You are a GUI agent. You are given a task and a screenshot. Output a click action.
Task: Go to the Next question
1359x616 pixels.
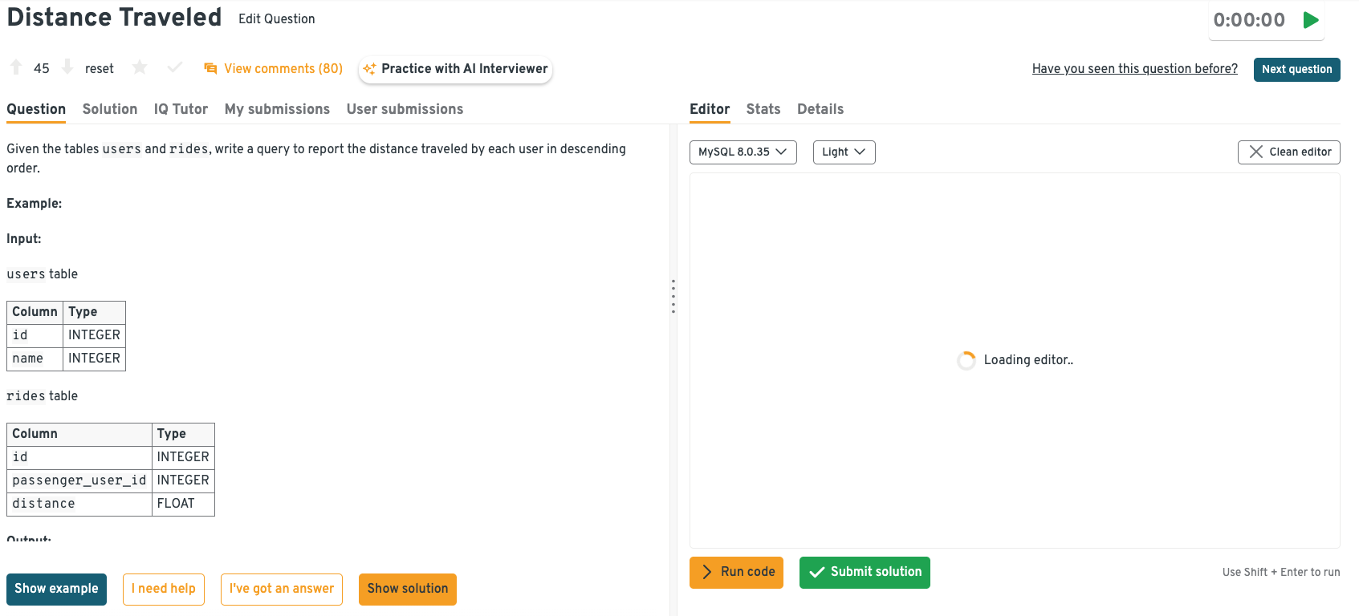pyautogui.click(x=1296, y=69)
